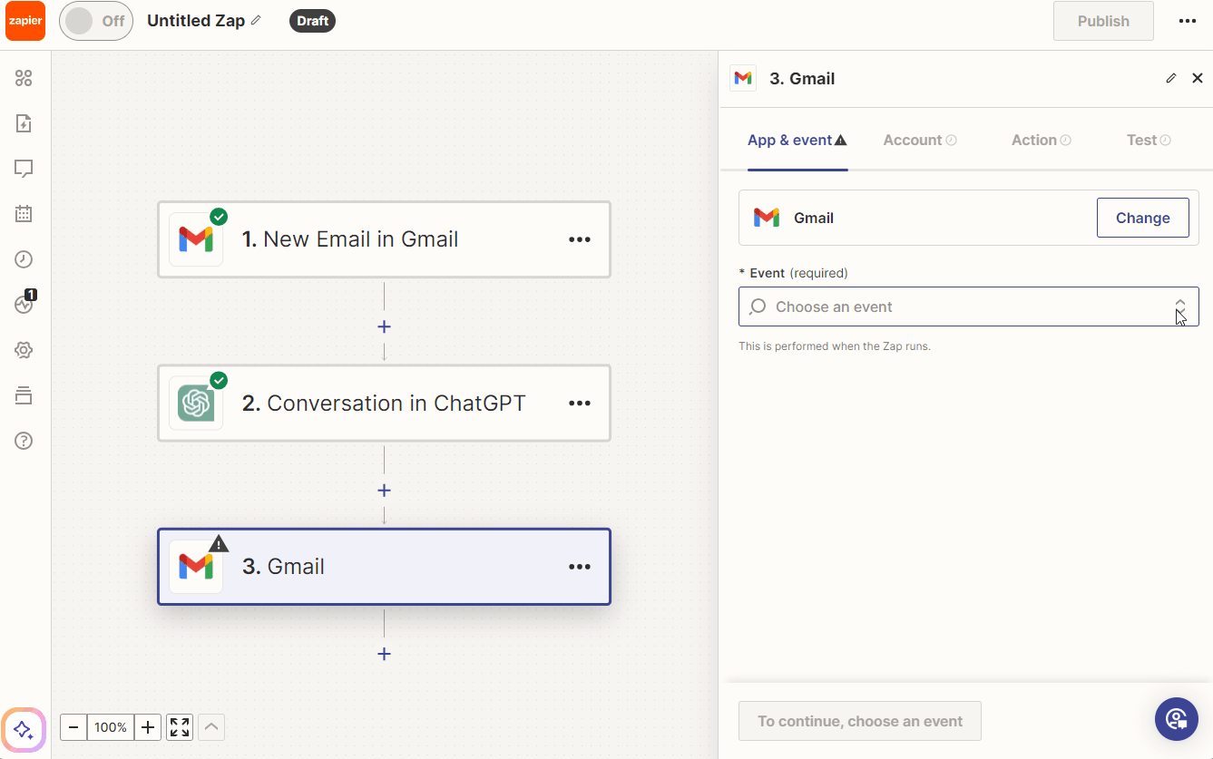Click the 100% zoom level display

point(111,727)
